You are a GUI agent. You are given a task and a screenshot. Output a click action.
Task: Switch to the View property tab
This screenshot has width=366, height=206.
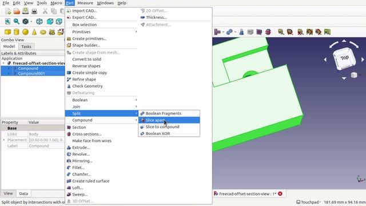8,193
